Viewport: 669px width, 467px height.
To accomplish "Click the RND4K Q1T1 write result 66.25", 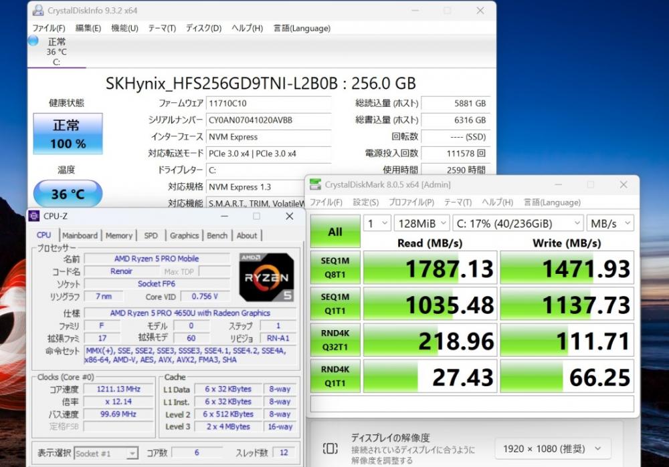I will tap(567, 377).
